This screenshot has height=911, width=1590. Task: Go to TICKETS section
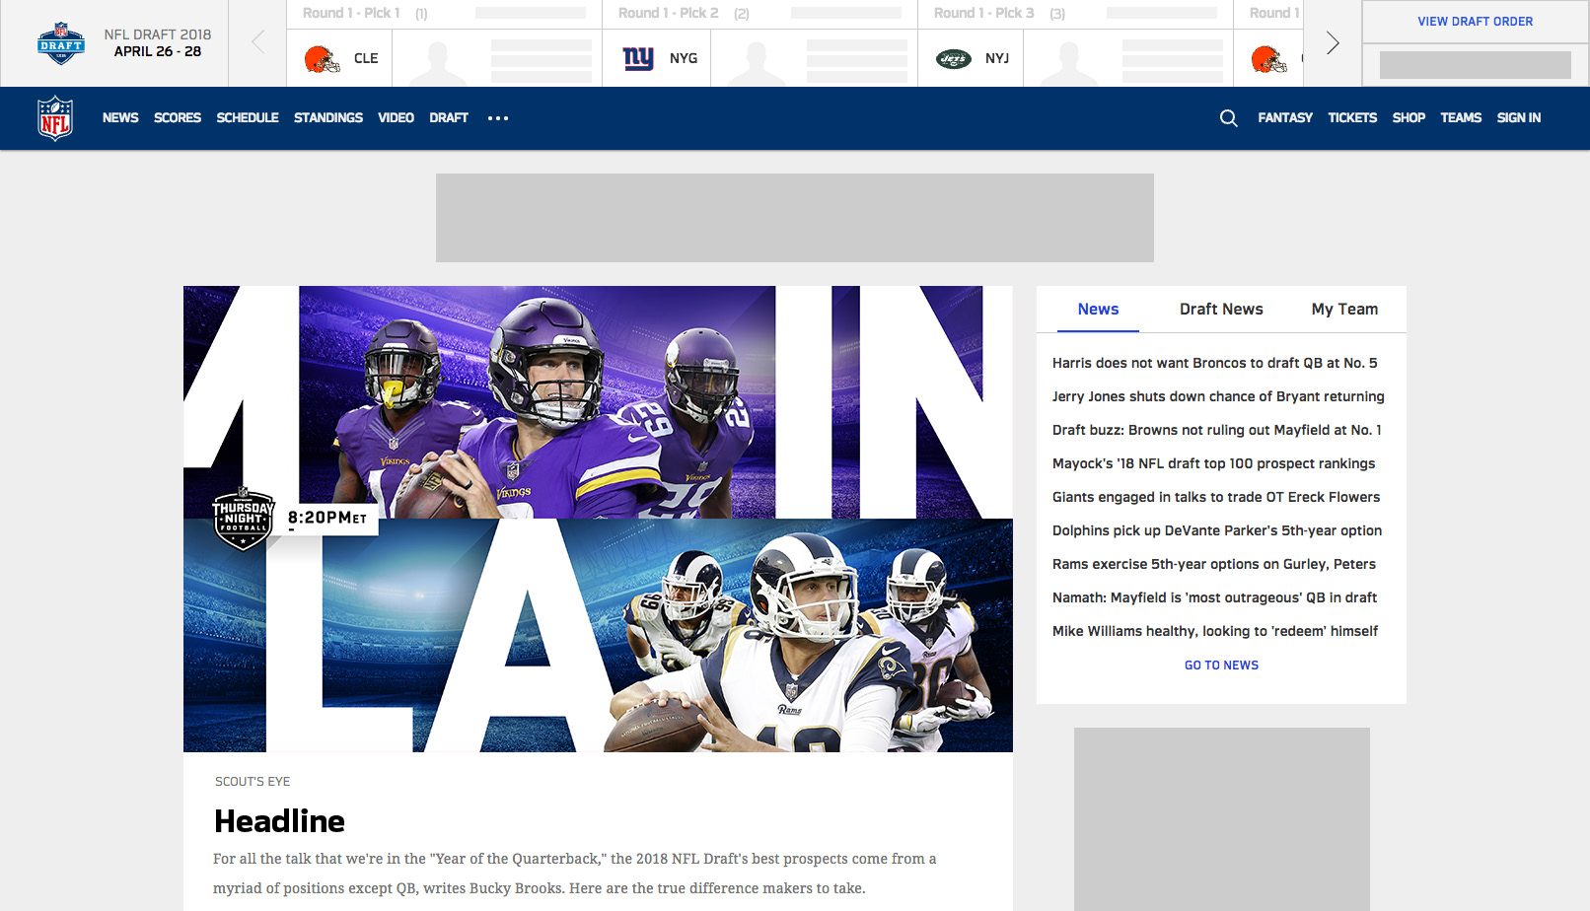1352,118
